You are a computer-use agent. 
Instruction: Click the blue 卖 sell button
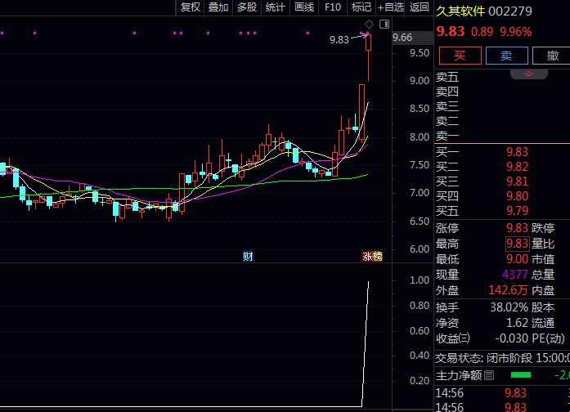coord(507,56)
